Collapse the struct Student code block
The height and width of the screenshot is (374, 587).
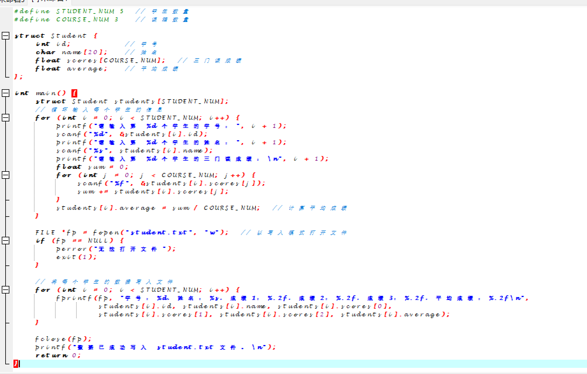pos(6,36)
